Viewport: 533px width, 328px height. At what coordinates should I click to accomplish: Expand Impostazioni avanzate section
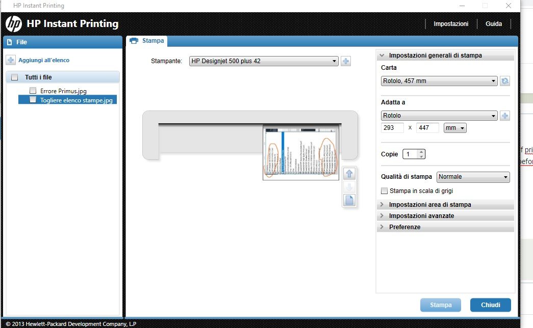[x=445, y=215]
